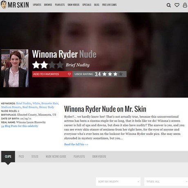
Task: Click the heart inside Add to Favorites
Action: (x=69, y=74)
